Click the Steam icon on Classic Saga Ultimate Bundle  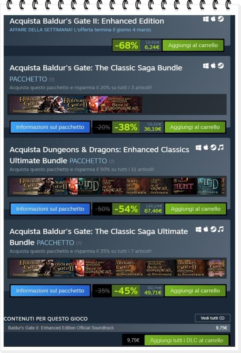pyautogui.click(x=213, y=229)
